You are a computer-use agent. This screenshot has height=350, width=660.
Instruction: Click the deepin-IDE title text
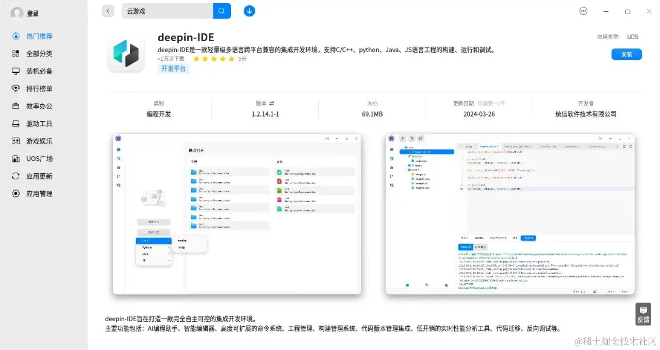tap(186, 38)
